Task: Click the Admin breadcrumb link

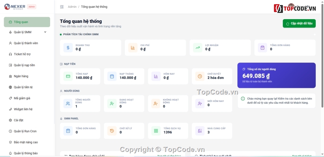Action: pos(72,7)
